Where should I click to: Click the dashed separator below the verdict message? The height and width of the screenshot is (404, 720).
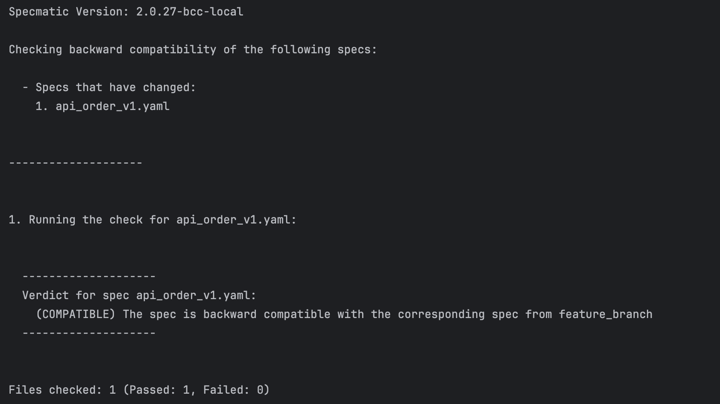pyautogui.click(x=89, y=333)
